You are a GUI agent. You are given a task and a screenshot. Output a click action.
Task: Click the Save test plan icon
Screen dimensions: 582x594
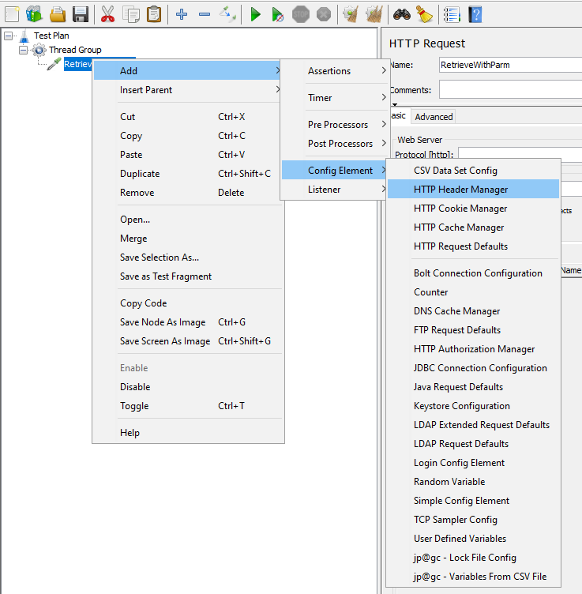80,13
